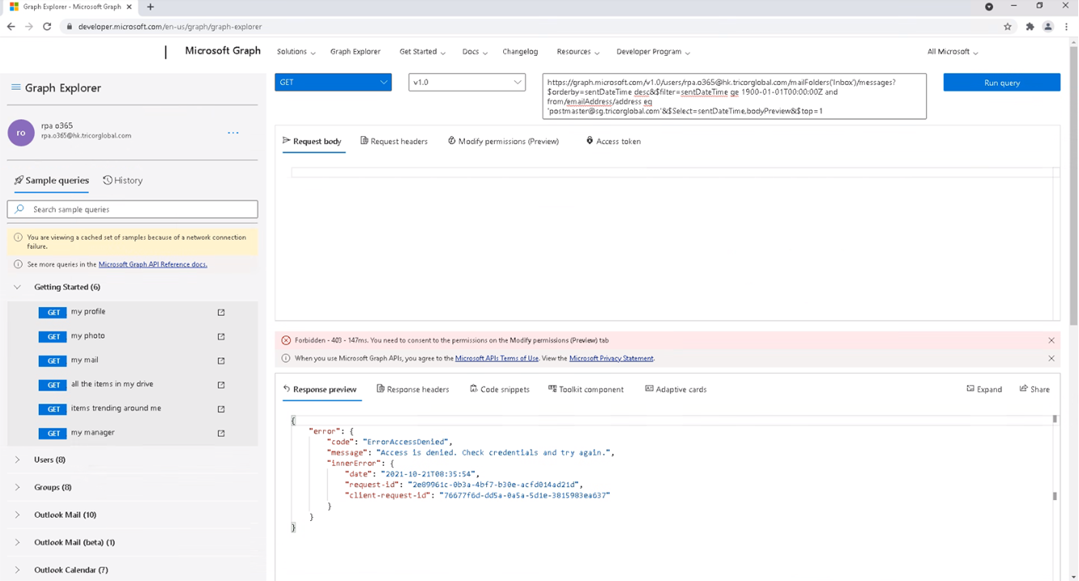Screen dimensions: 1079x581
Task: Reload the page with the browser refresh icon
Action: [46, 26]
